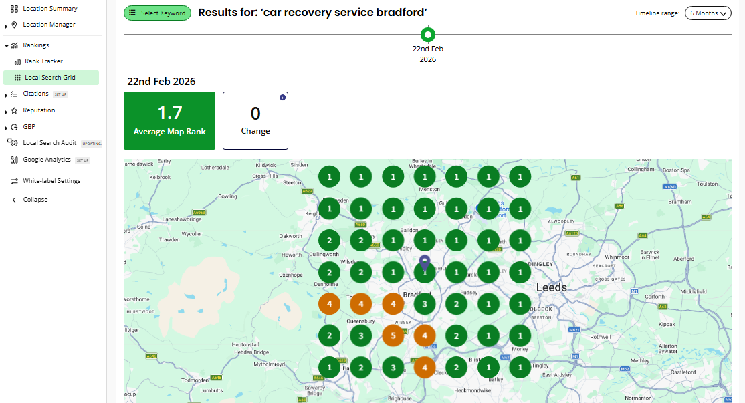Select Local Search Grid menu item
The height and width of the screenshot is (403, 745).
[x=50, y=78]
